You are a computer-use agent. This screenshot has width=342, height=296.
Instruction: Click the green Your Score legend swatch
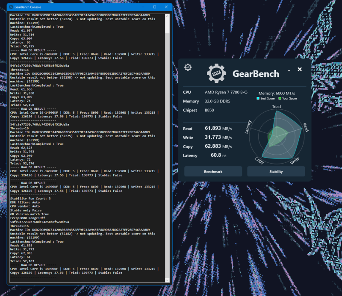click(280, 98)
